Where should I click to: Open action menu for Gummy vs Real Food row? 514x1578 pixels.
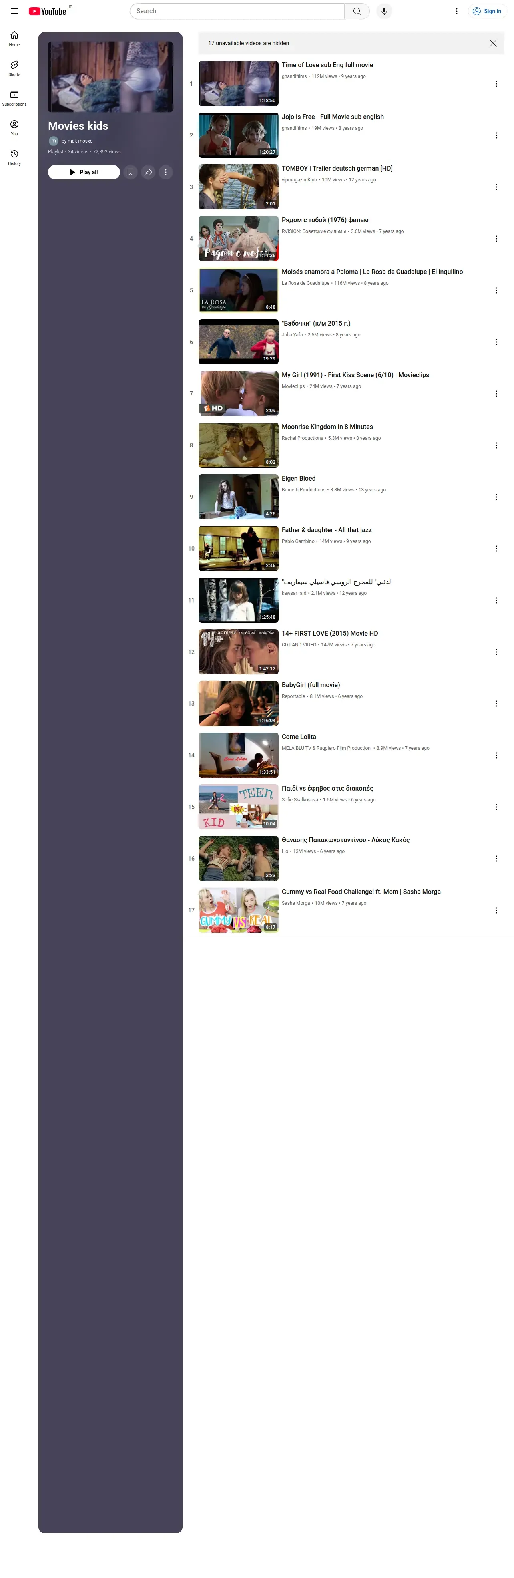click(x=496, y=910)
